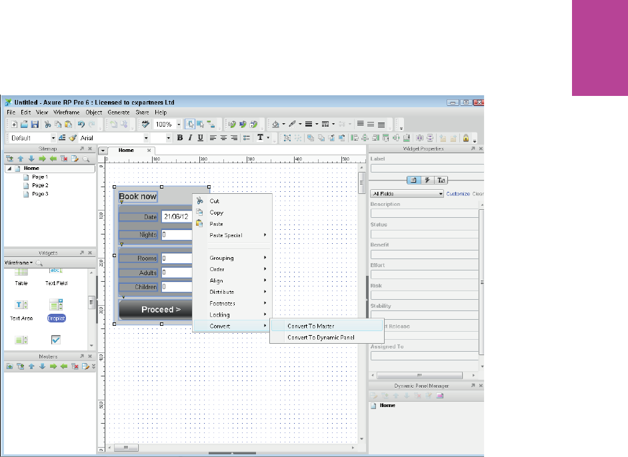The height and width of the screenshot is (457, 628).
Task: Click Sitemap delete page icon
Action: point(64,159)
